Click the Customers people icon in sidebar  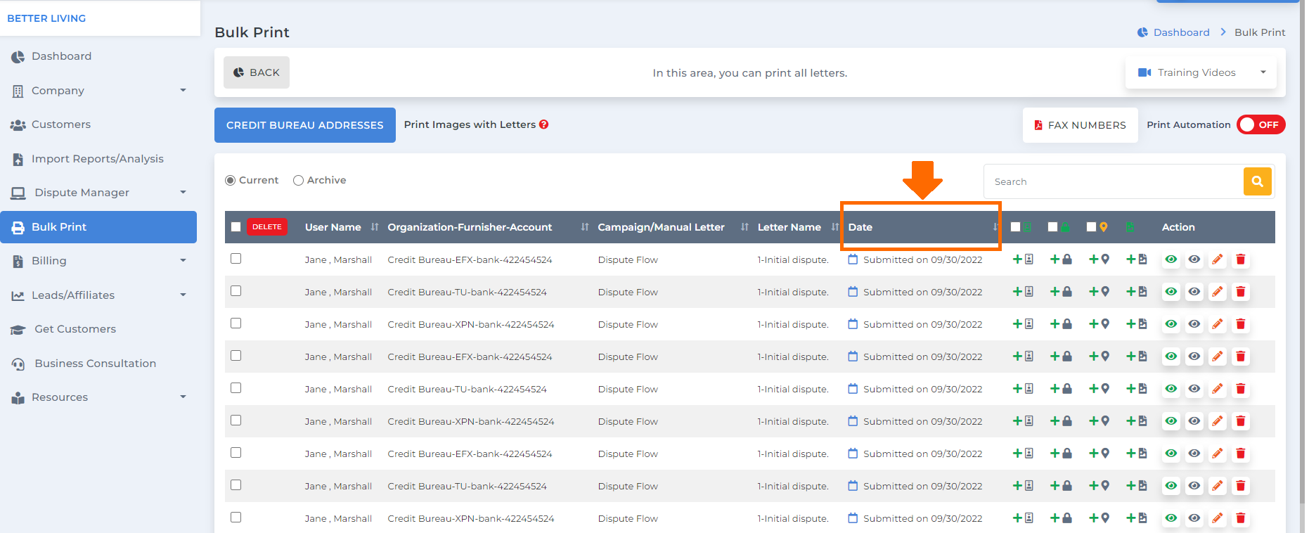pyautogui.click(x=18, y=125)
